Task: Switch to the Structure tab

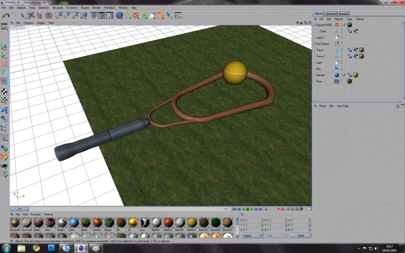Action: click(x=331, y=13)
